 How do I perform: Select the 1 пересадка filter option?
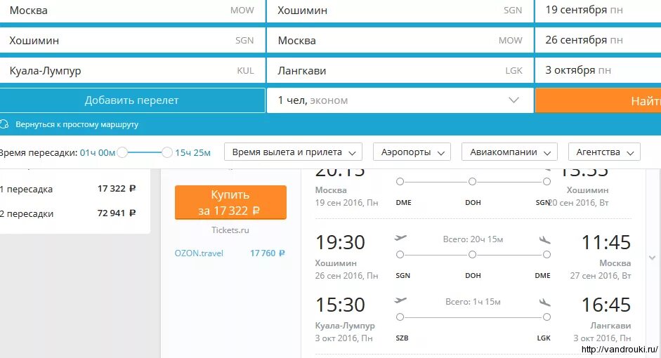[x=68, y=189]
